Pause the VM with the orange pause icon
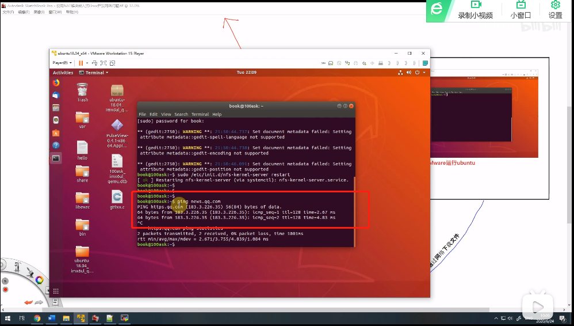Viewport: 574px width, 326px height. (81, 63)
